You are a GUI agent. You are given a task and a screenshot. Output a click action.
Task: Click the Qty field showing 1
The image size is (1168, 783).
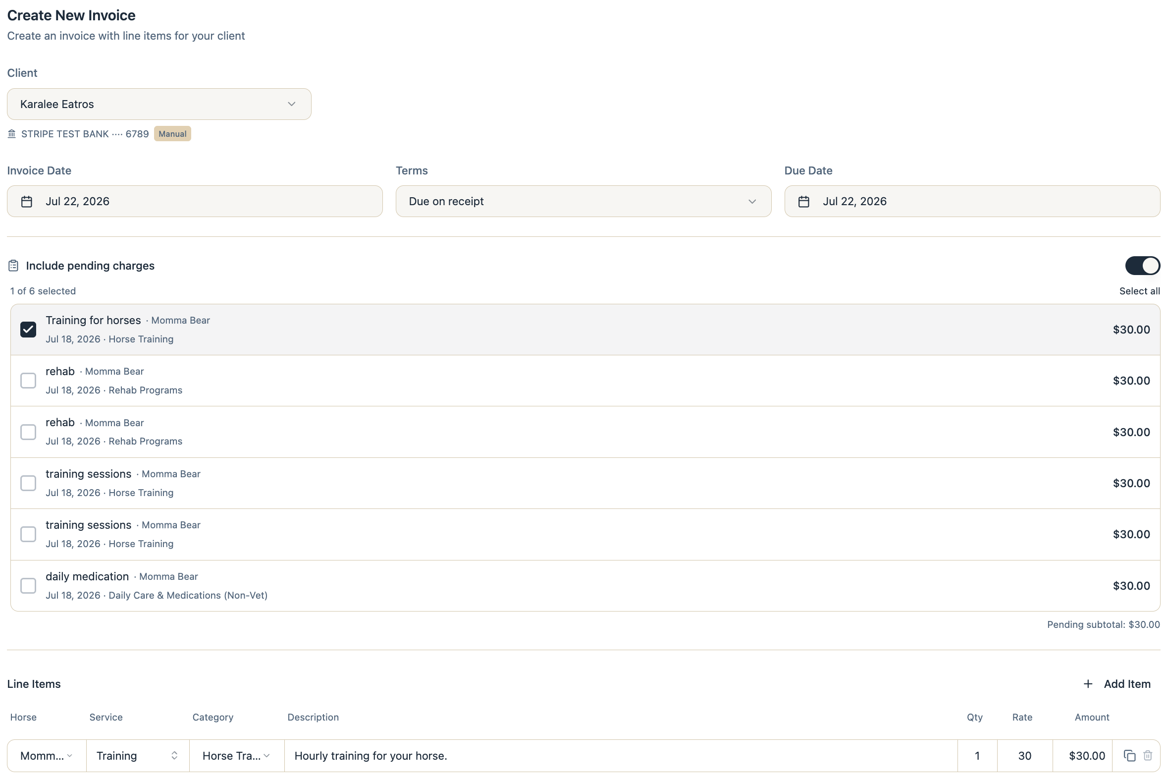(x=977, y=756)
